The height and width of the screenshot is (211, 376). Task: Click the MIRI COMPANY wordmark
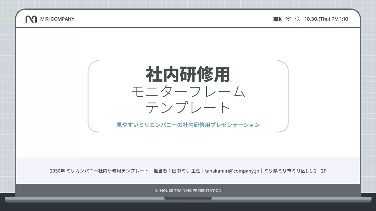coord(57,19)
